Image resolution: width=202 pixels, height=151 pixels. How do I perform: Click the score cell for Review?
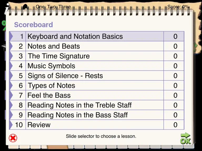(x=174, y=125)
